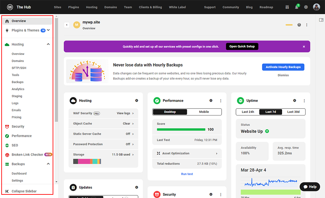
Task: Toggle the right side panel icon
Action: [321, 20]
